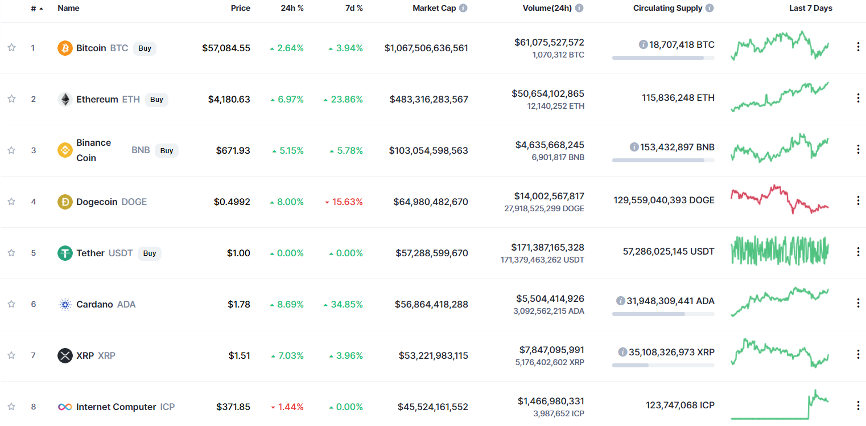Click Dogecoin 7d change 15.63%
Viewport: 866px width, 426px height.
(x=344, y=202)
